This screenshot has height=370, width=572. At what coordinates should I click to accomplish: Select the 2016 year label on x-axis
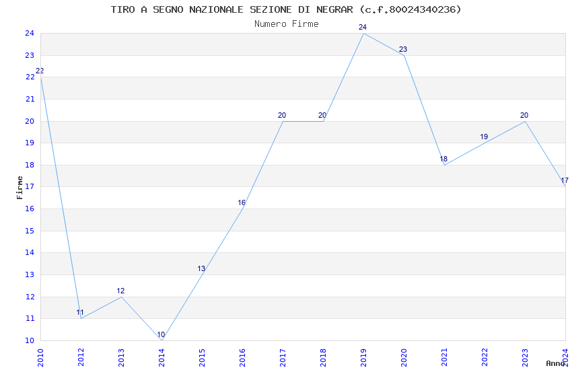242,357
